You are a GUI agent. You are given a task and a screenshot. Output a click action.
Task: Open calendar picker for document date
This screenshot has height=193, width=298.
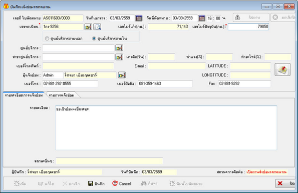139,18
